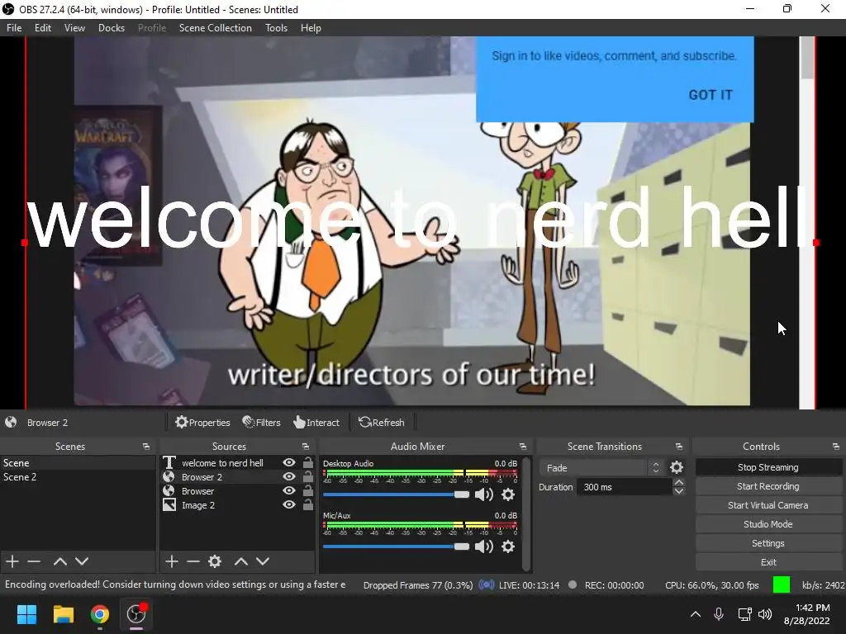Refresh the Browser 2 source

coord(382,423)
